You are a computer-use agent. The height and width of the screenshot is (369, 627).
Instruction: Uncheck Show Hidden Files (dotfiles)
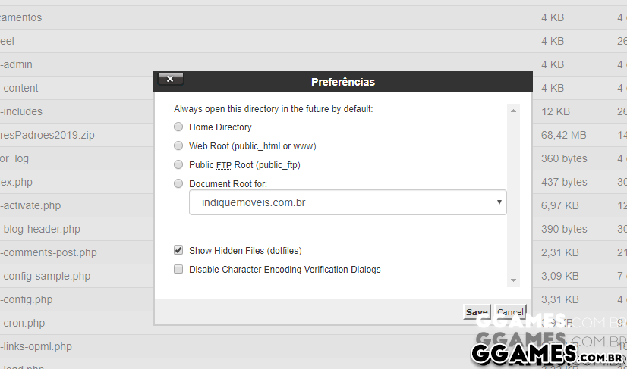[178, 250]
